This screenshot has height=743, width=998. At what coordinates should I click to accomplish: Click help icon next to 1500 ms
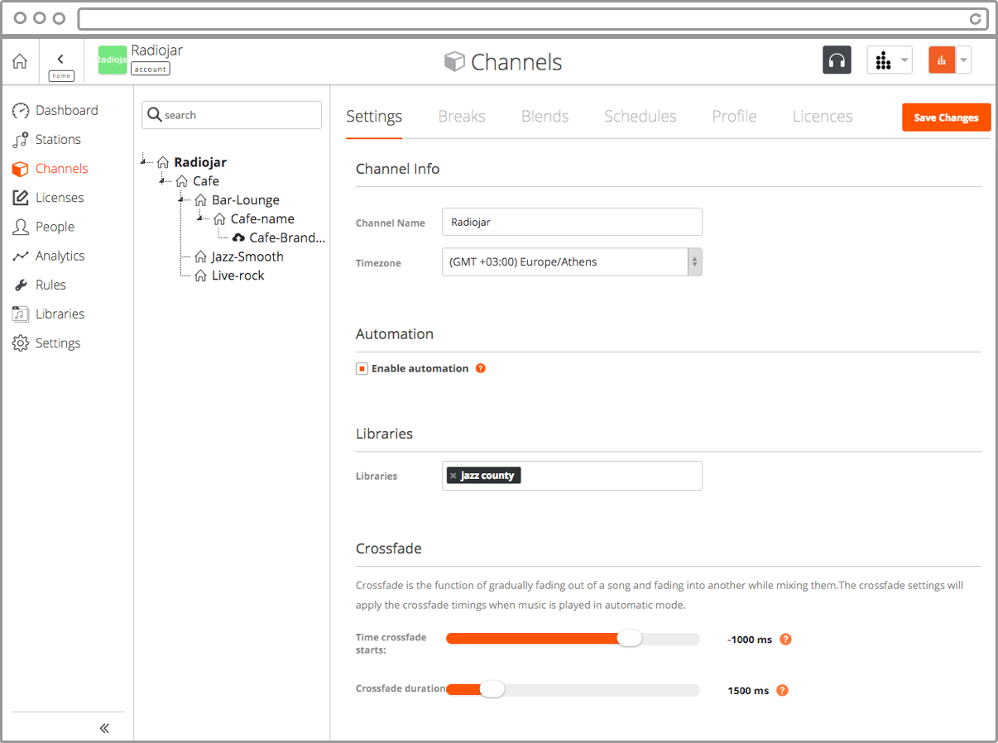coord(783,690)
